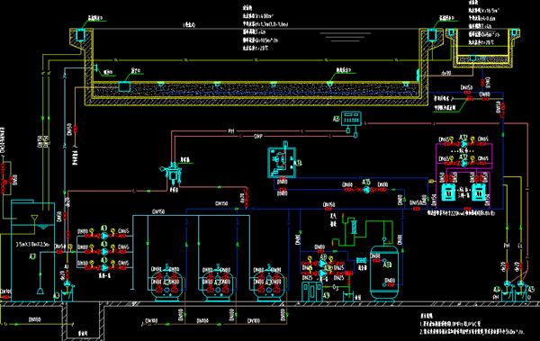Select the hair collector strainer symbol

point(171,174)
